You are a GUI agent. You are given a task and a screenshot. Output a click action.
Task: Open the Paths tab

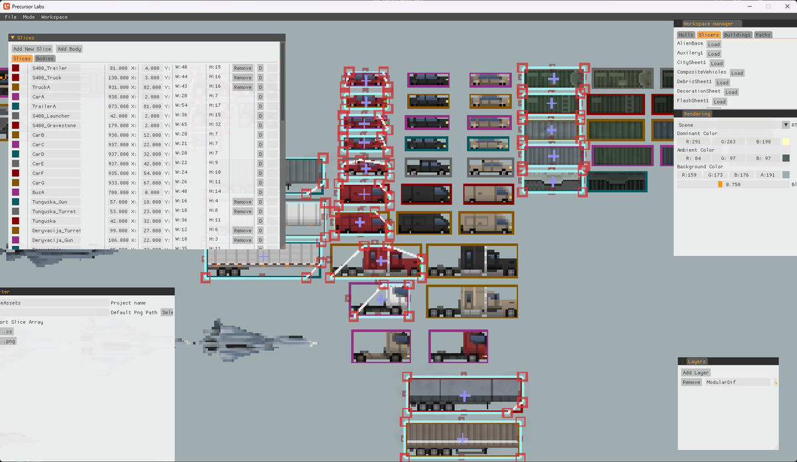[763, 35]
